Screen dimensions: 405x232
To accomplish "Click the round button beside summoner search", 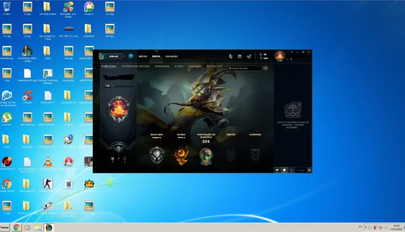I will 265,68.
